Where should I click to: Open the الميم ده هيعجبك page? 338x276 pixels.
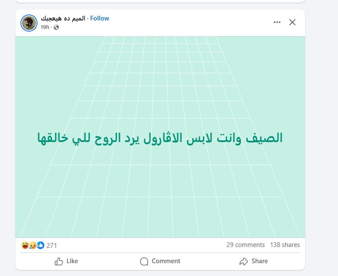[x=63, y=18]
